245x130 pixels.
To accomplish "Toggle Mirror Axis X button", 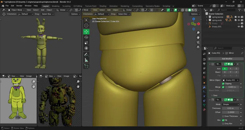I will point(225,69).
